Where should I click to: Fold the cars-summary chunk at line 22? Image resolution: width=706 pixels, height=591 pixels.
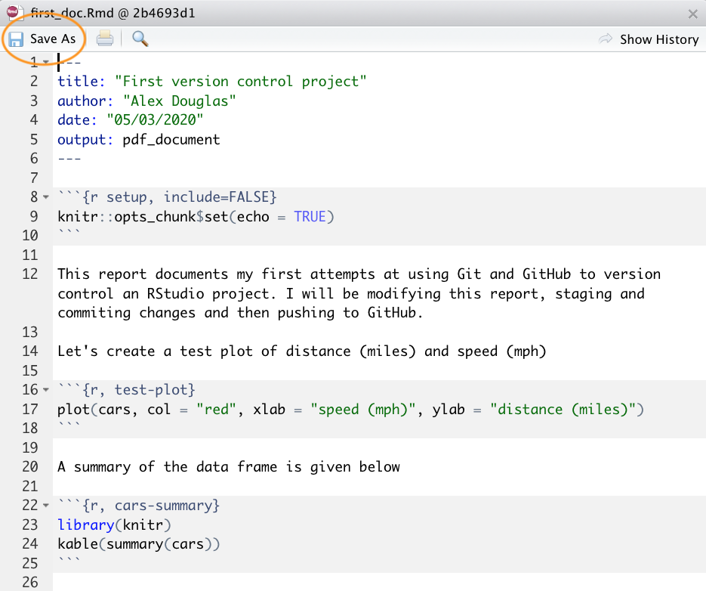pos(46,506)
